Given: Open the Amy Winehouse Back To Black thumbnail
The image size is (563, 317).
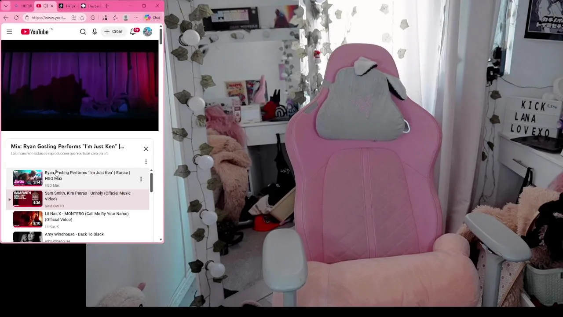Looking at the screenshot, I should pyautogui.click(x=28, y=237).
